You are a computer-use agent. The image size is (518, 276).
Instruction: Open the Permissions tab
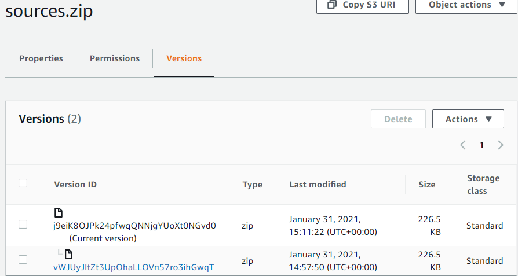115,58
